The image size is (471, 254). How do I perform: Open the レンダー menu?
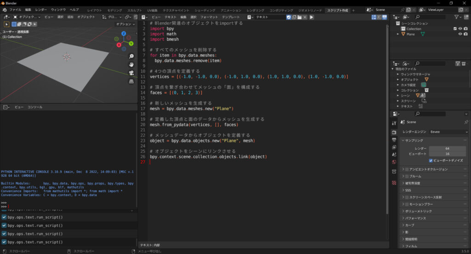point(41,10)
